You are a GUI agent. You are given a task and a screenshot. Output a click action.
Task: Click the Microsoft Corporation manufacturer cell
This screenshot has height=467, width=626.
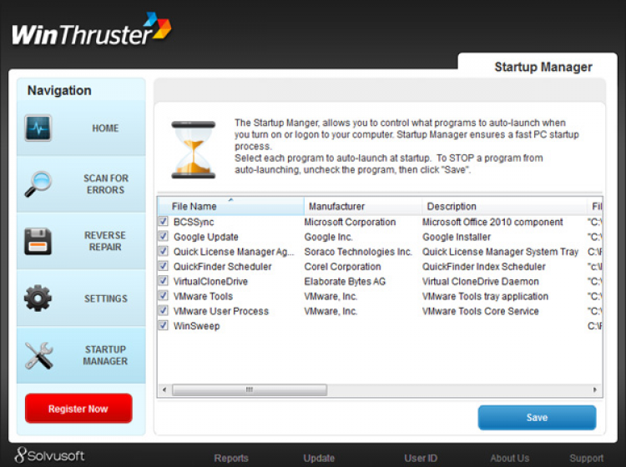click(350, 222)
